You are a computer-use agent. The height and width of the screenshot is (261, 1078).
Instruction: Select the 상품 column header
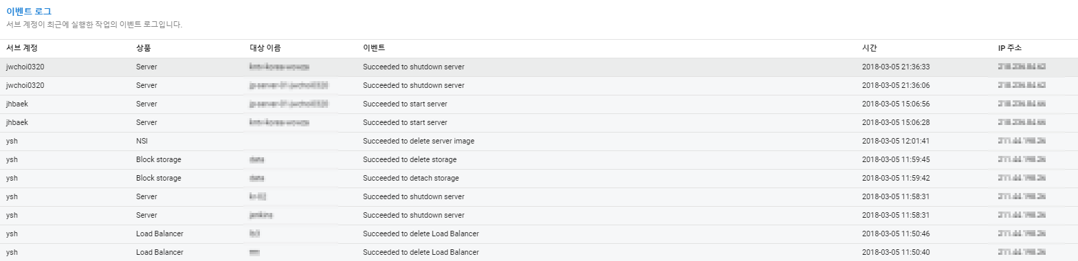(144, 48)
